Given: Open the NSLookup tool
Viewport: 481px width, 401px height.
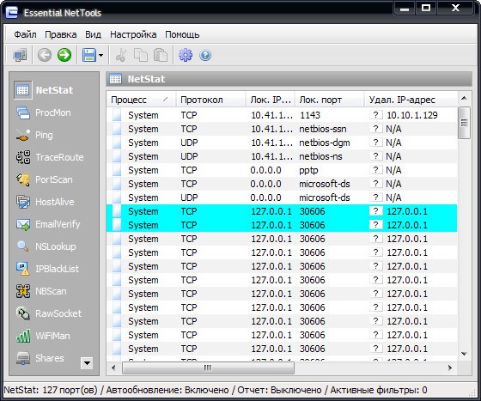Looking at the screenshot, I should pyautogui.click(x=46, y=246).
